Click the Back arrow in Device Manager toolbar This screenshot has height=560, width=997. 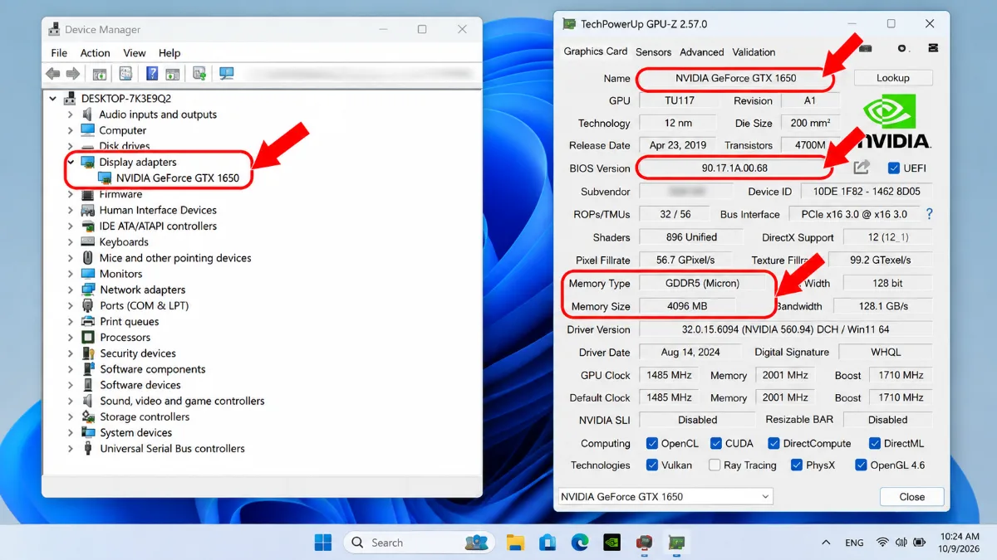click(x=53, y=74)
